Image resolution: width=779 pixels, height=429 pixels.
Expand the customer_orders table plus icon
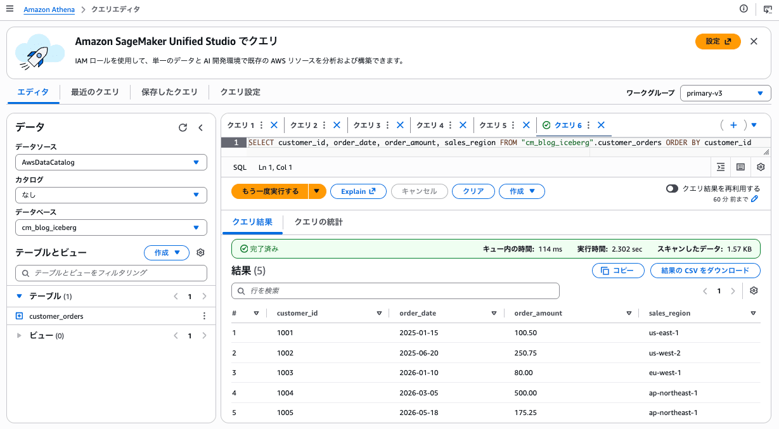tap(19, 316)
